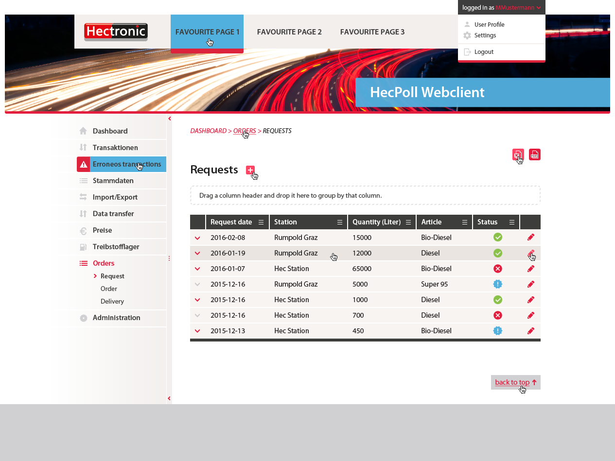Click the User Profile person icon
The width and height of the screenshot is (615, 461).
pyautogui.click(x=467, y=24)
